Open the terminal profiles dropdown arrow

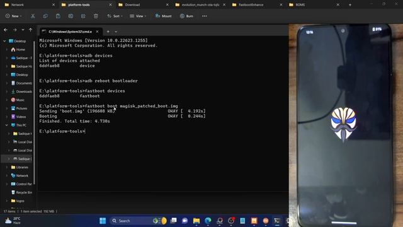[x=116, y=32]
